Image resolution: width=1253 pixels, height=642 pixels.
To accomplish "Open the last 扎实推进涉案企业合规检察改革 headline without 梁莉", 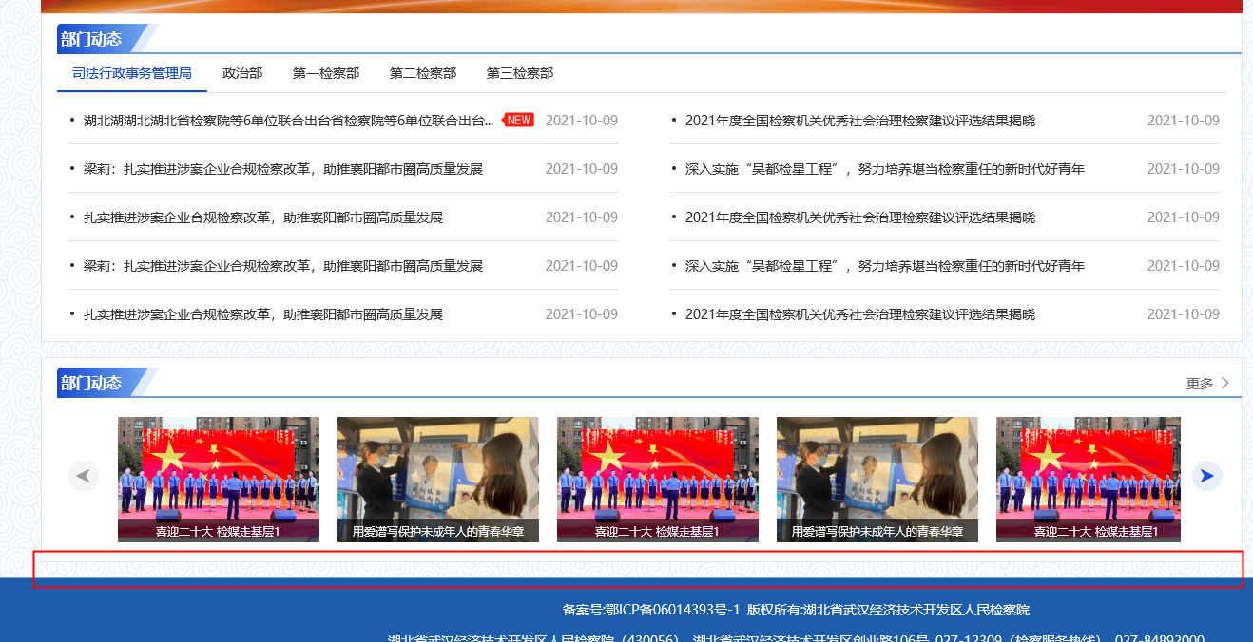I will 263,314.
